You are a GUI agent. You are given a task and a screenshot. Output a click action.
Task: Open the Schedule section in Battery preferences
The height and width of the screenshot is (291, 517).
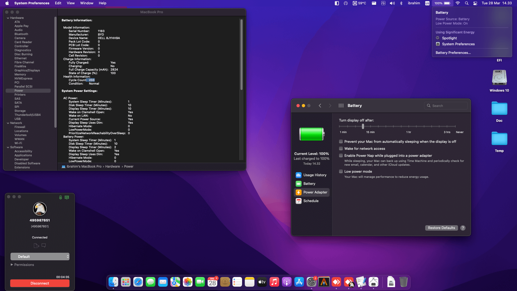(311, 201)
